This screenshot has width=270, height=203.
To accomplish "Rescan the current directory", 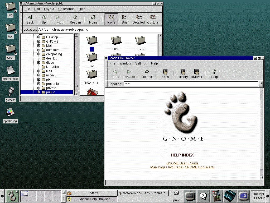I will click(75, 19).
